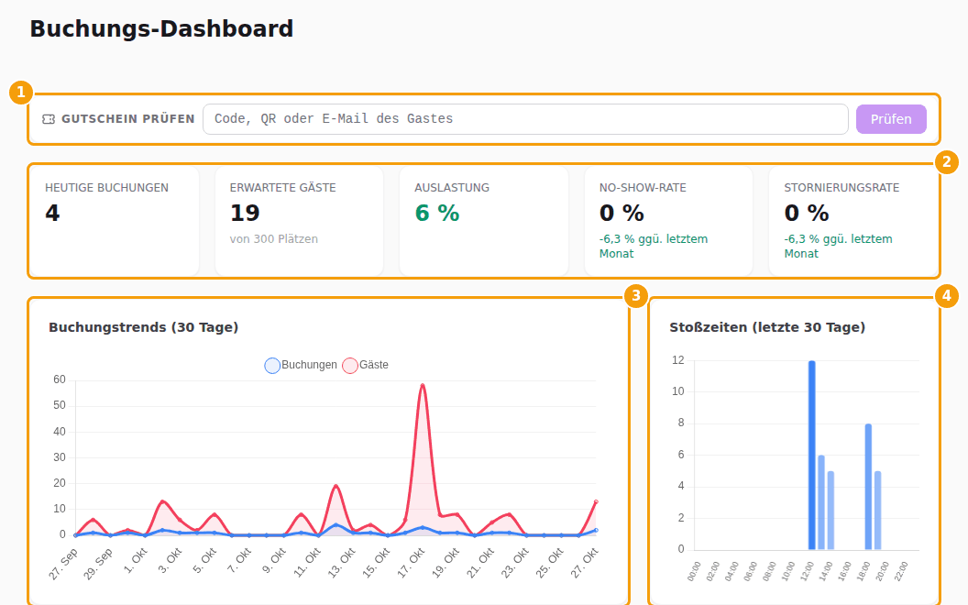
Task: Click the Gäste peak near 17. Okt
Action: coord(423,386)
